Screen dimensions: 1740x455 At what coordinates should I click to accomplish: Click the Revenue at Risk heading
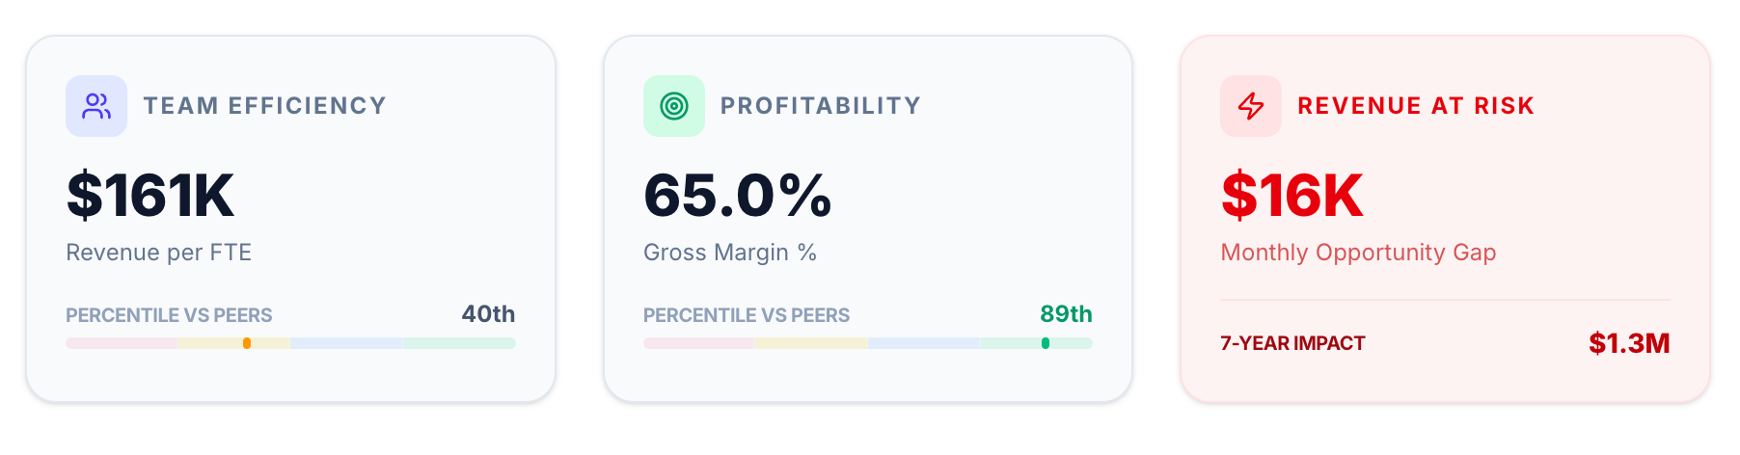(1416, 106)
